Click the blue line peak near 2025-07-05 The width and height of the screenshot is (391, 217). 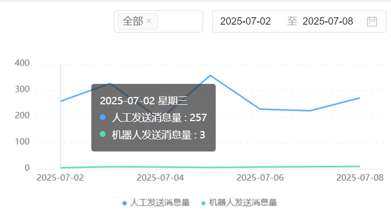(210, 75)
